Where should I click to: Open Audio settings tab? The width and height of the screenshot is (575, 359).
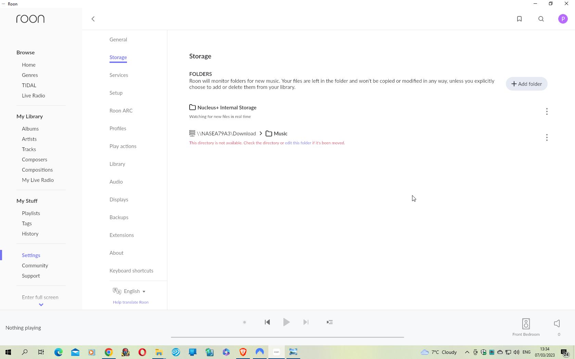(116, 182)
